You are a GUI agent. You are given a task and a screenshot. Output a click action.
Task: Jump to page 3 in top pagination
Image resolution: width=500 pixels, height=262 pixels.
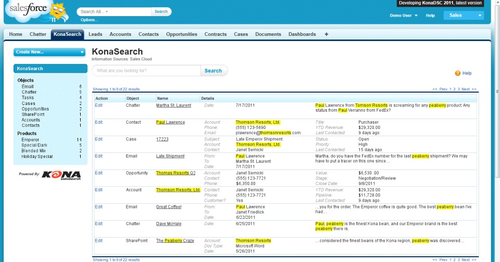[458, 89]
